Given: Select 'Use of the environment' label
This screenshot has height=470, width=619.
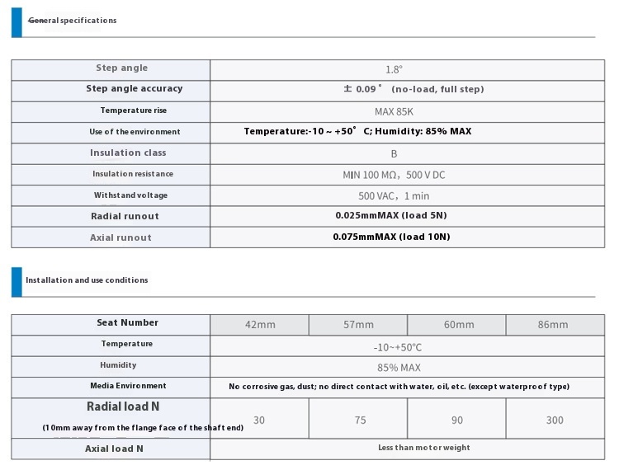Looking at the screenshot, I should [135, 132].
